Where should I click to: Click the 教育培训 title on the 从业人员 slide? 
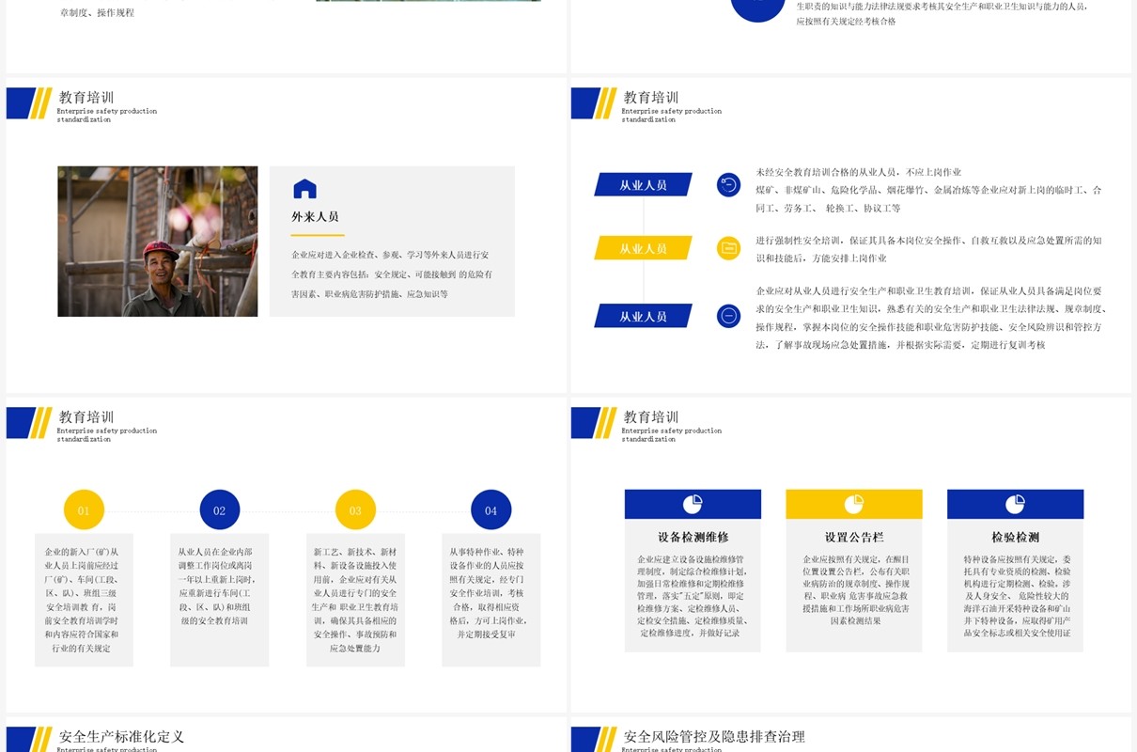point(651,98)
